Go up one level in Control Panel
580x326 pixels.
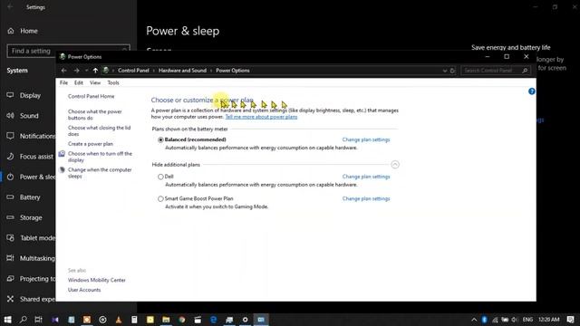[x=95, y=71]
